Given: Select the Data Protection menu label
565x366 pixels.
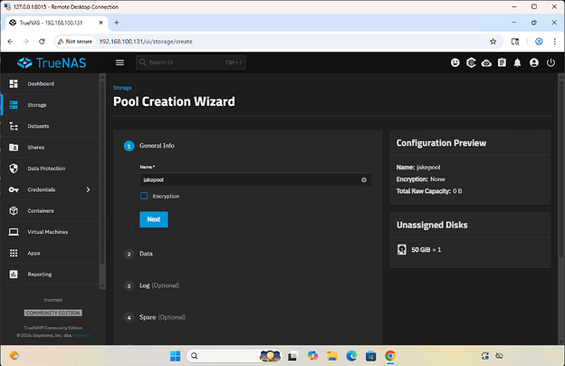Looking at the screenshot, I should point(46,169).
